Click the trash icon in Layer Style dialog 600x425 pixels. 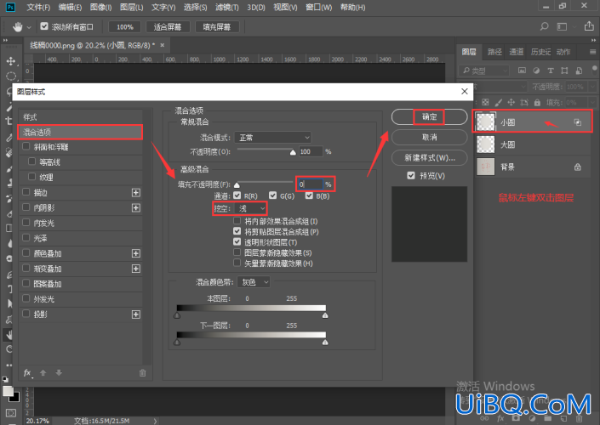pyautogui.click(x=142, y=372)
